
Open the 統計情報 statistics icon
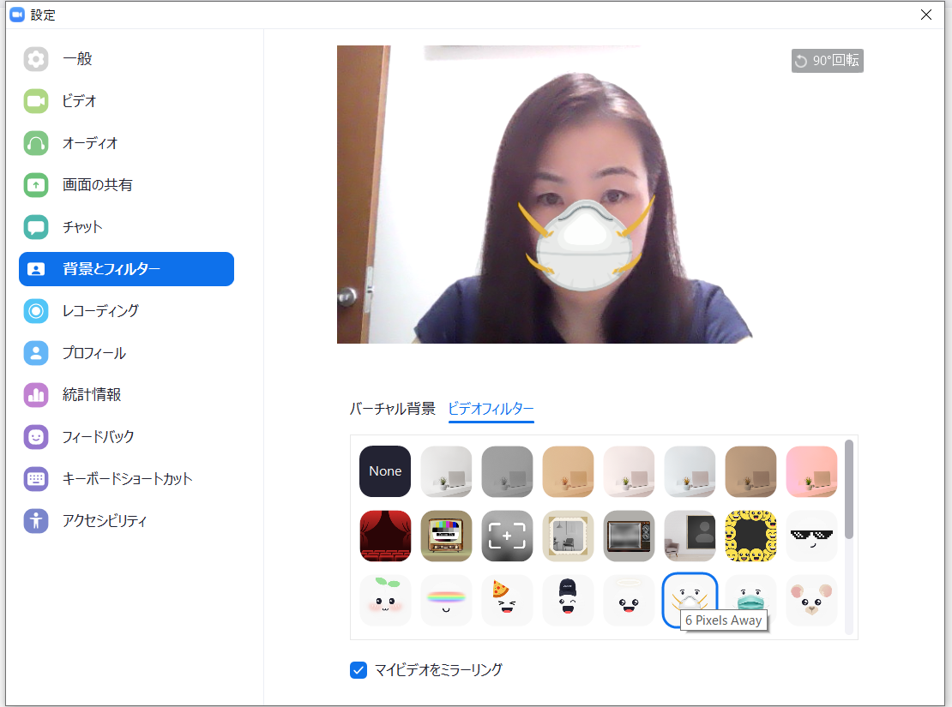pos(36,395)
